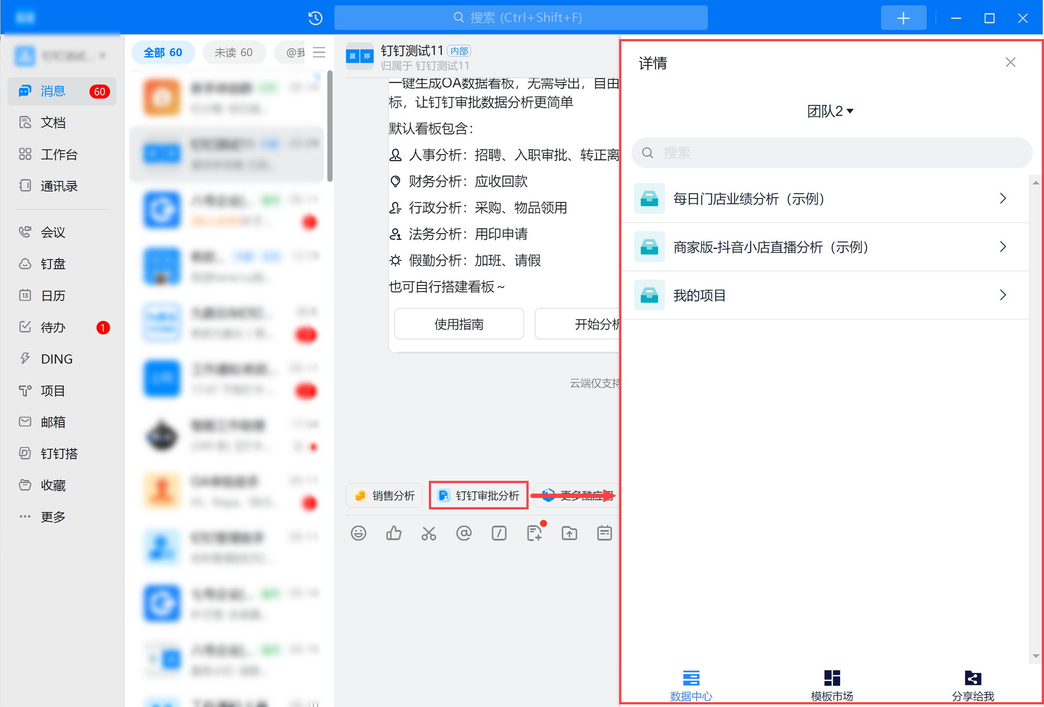Switch to 模板市场 bottom tab
The image size is (1044, 707).
coord(832,686)
